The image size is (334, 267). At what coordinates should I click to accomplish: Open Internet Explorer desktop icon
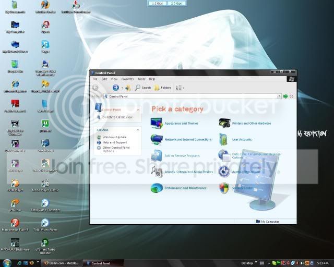tap(15, 86)
